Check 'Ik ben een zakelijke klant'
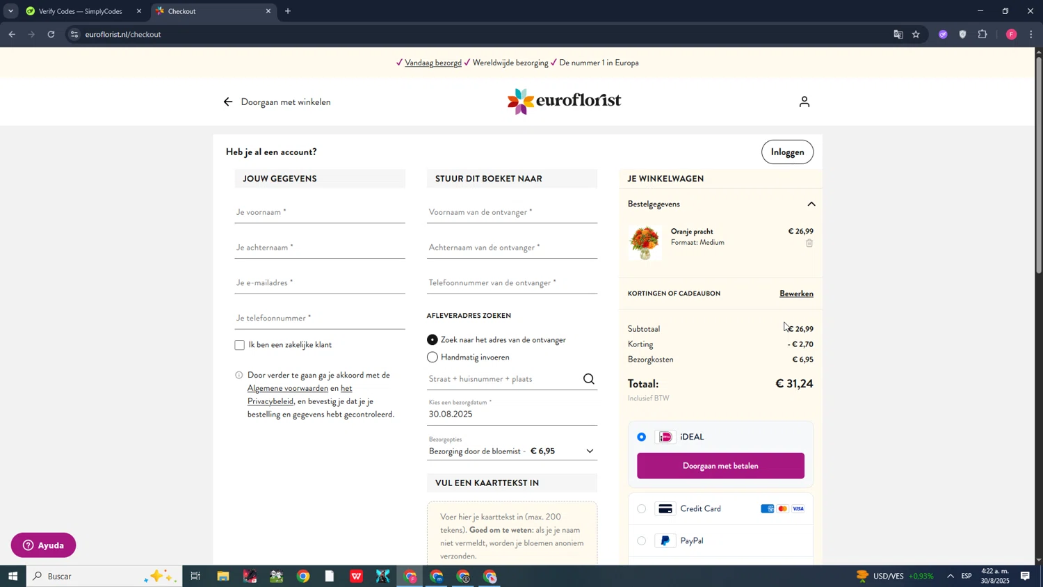 point(240,345)
